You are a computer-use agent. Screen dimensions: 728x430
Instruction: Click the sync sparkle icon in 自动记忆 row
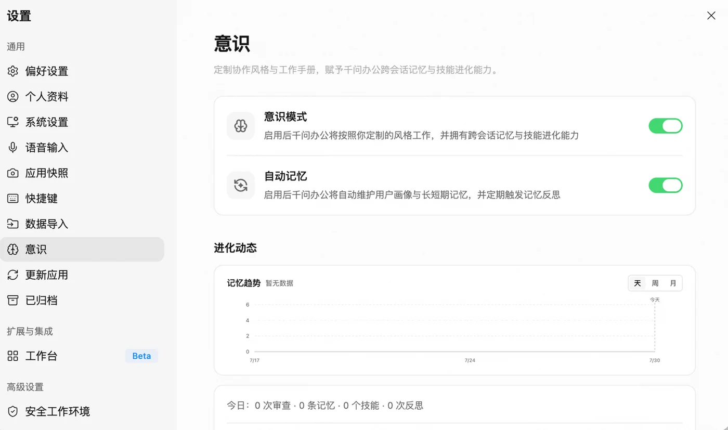pos(241,186)
